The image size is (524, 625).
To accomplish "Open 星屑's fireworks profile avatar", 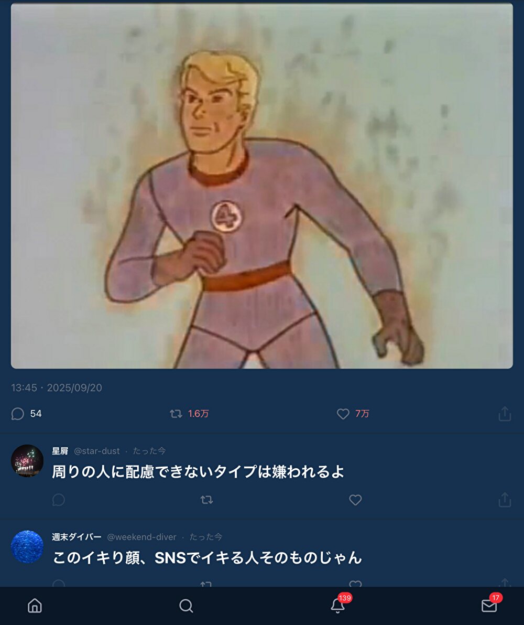I will click(x=27, y=461).
